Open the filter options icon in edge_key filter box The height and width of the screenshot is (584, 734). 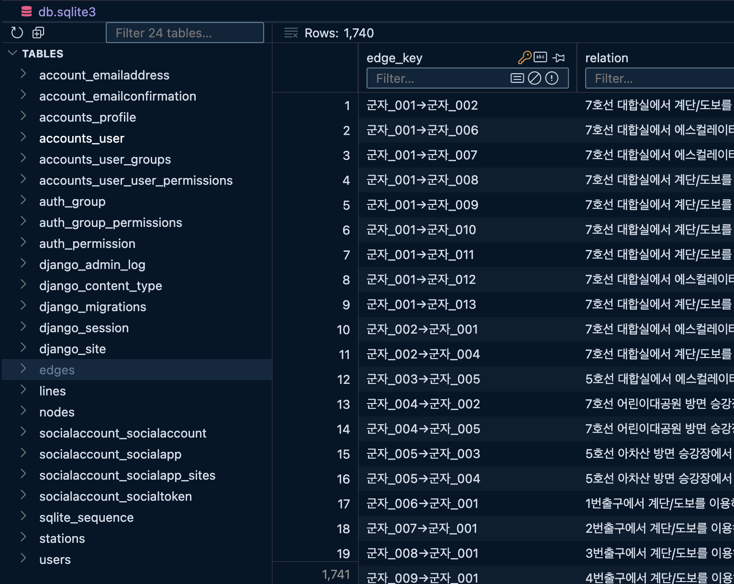coord(517,78)
